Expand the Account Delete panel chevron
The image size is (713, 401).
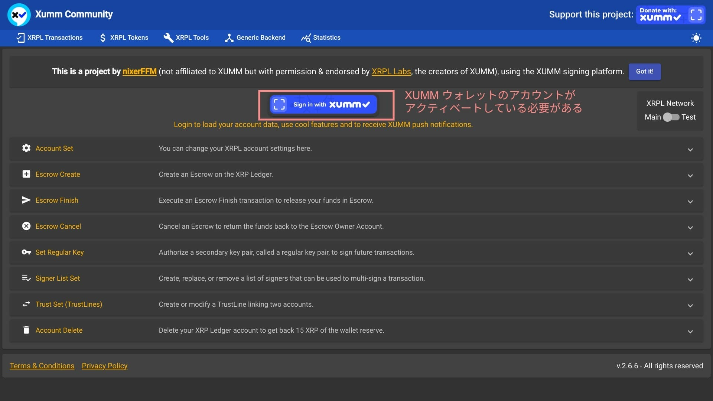coord(690,332)
